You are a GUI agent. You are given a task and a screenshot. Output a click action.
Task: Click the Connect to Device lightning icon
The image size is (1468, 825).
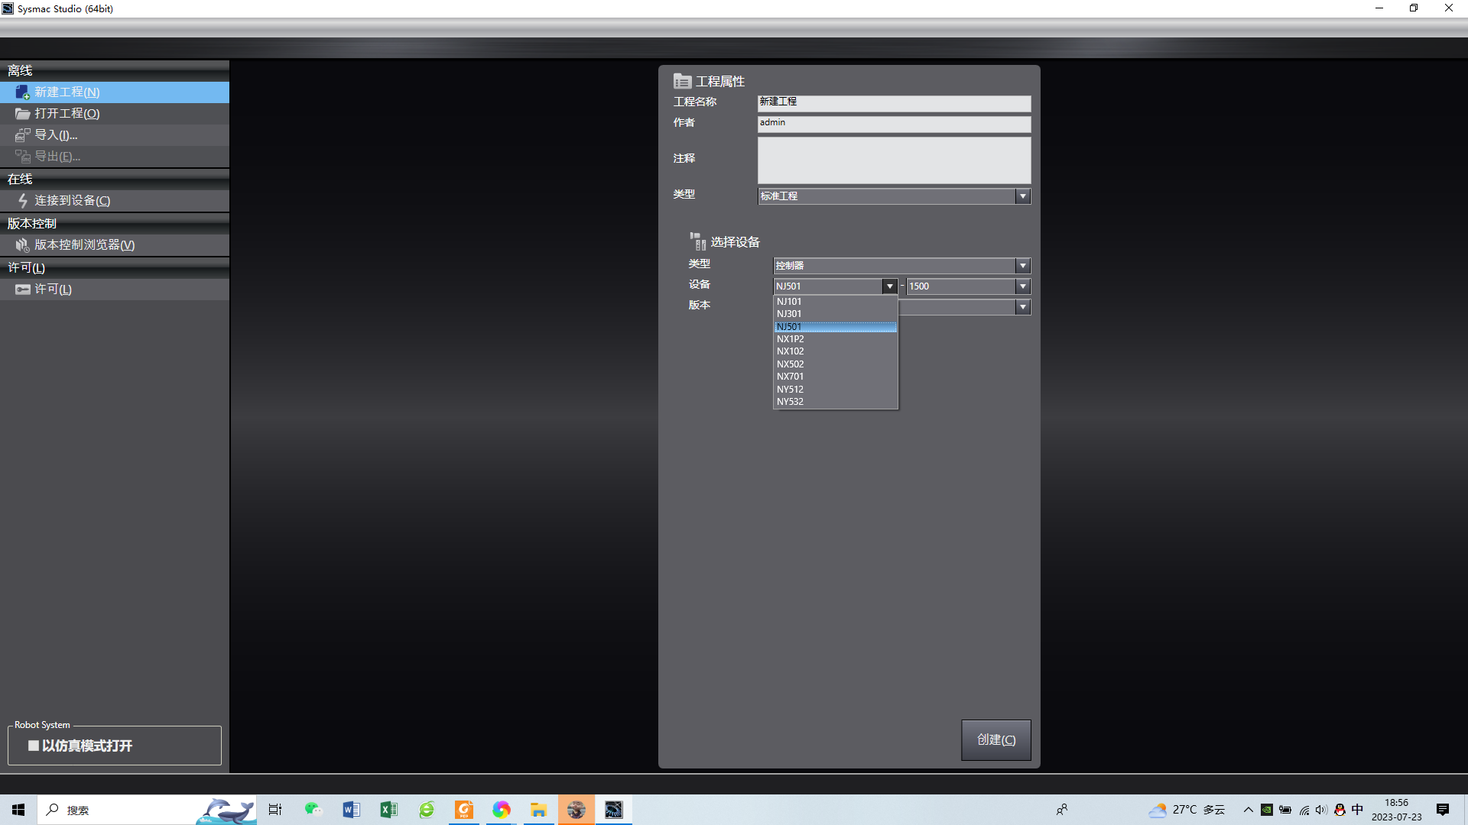pos(22,201)
